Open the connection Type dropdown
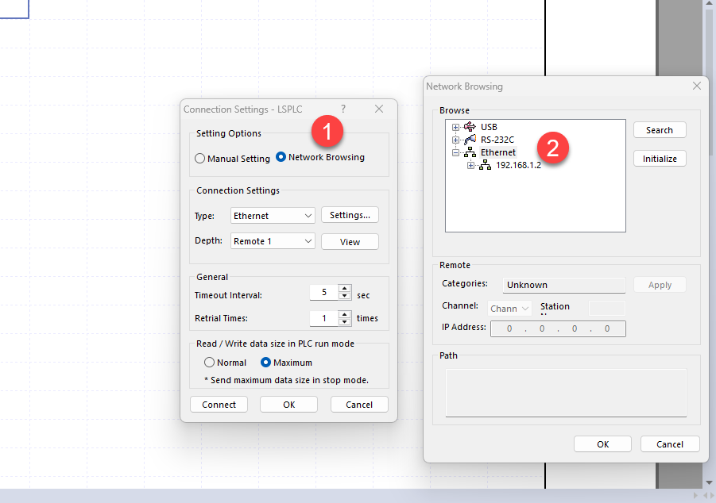Screen dimensions: 716x503 point(273,216)
